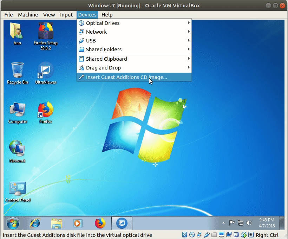Click the shared folders status icon
The width and height of the screenshot is (288, 239).
point(214,235)
